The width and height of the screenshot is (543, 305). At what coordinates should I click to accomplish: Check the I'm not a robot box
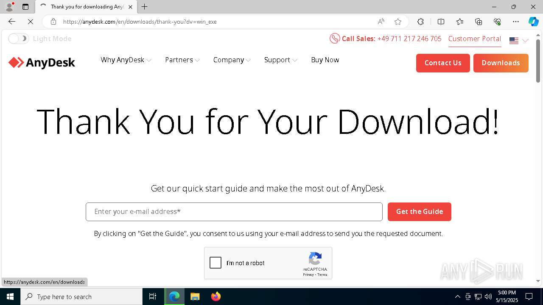click(x=216, y=263)
